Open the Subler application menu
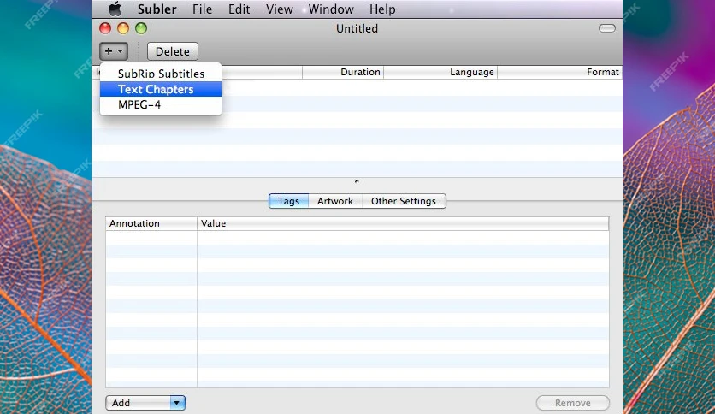This screenshot has width=715, height=414. click(157, 9)
